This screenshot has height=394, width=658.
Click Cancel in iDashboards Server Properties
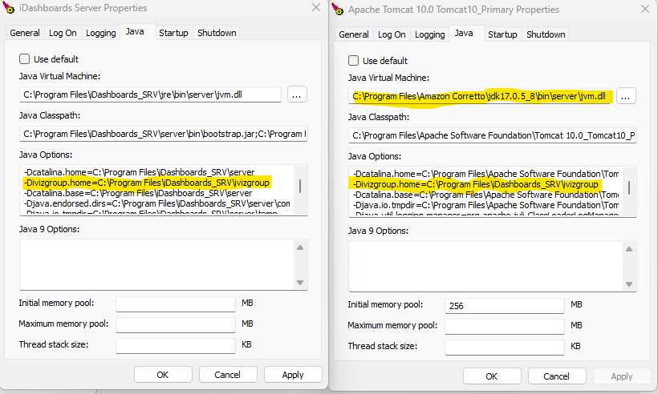pos(227,375)
